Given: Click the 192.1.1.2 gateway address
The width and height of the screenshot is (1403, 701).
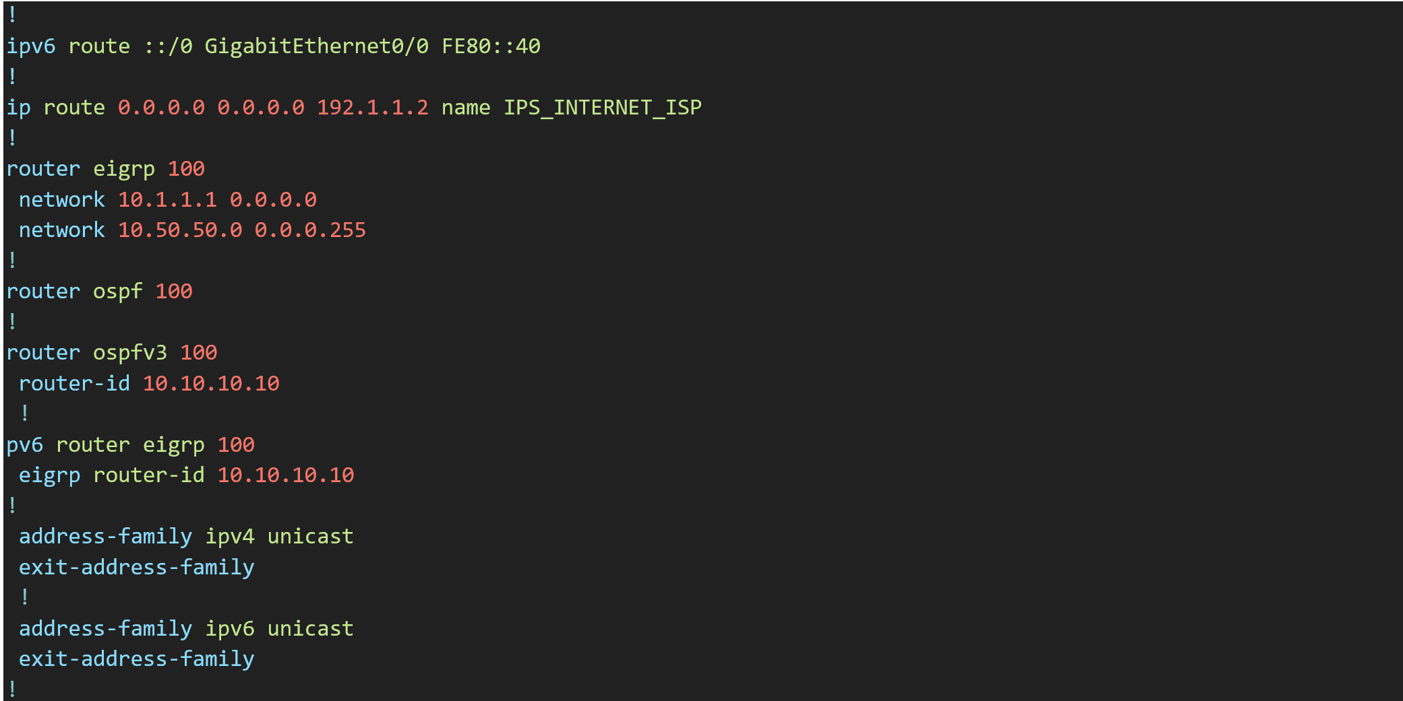Looking at the screenshot, I should pyautogui.click(x=372, y=108).
